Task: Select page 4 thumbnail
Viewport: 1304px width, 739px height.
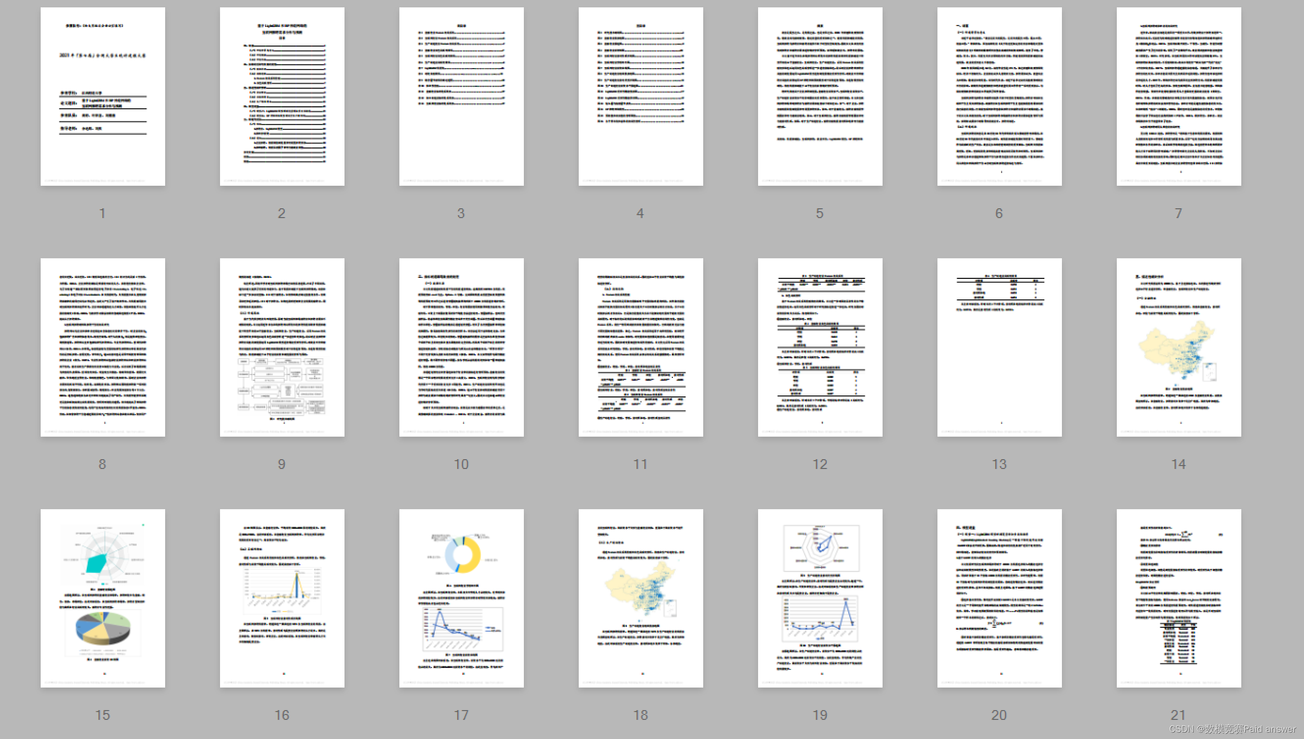Action: point(641,97)
